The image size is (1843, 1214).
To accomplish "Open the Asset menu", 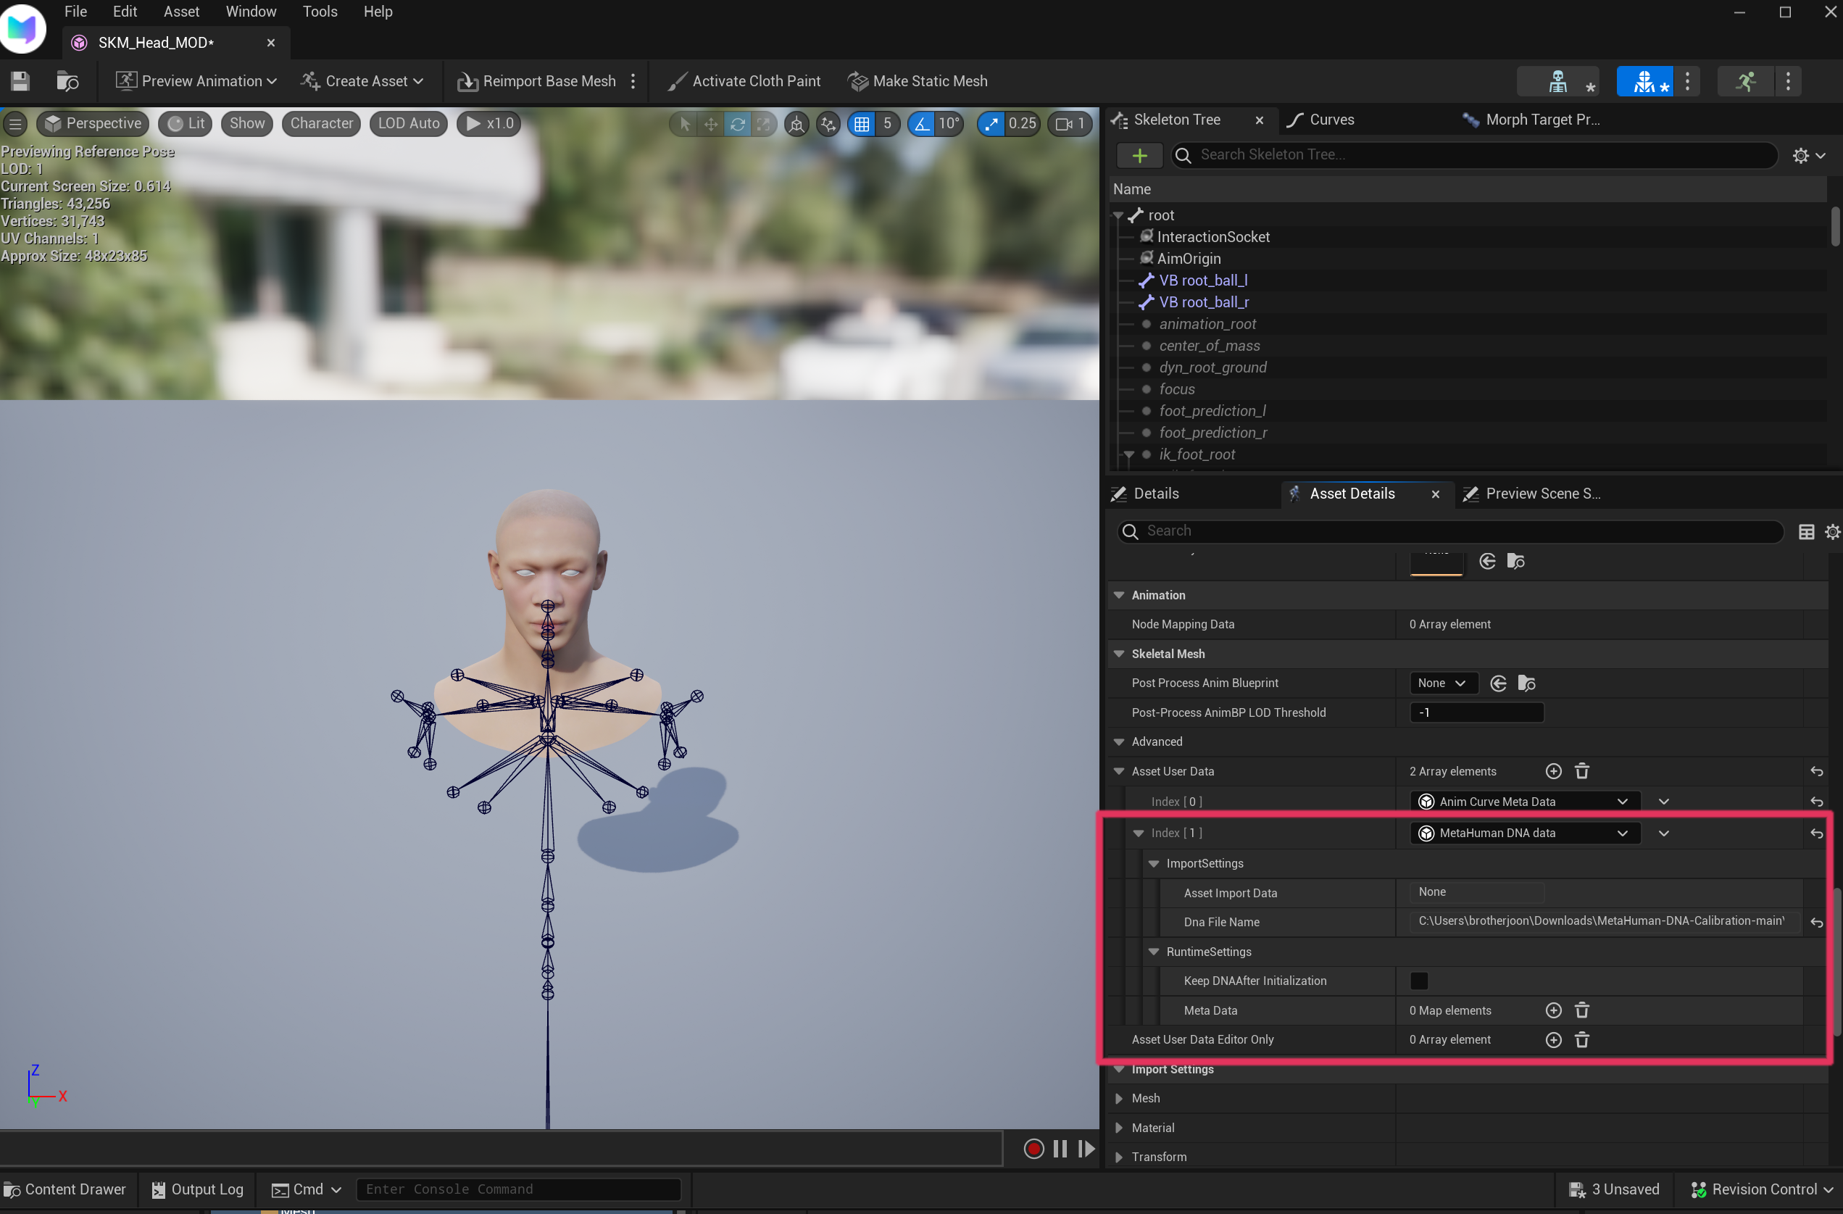I will click(181, 12).
